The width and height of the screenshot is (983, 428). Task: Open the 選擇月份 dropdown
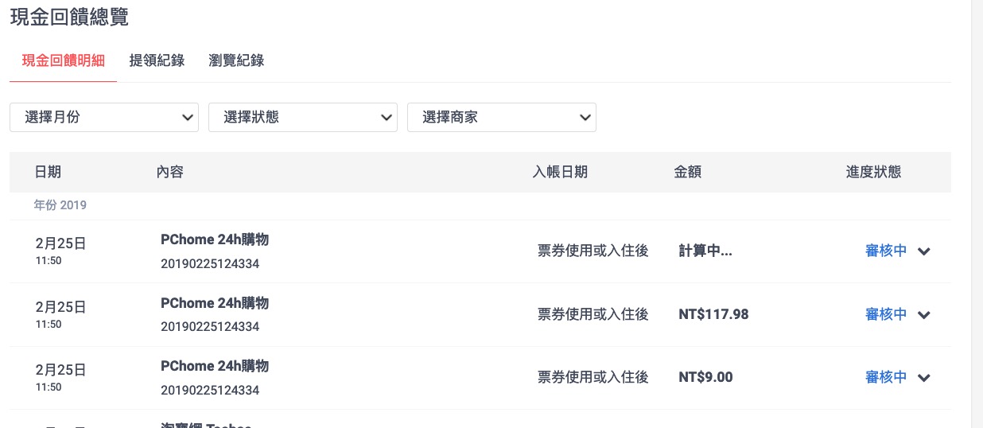[x=104, y=118]
